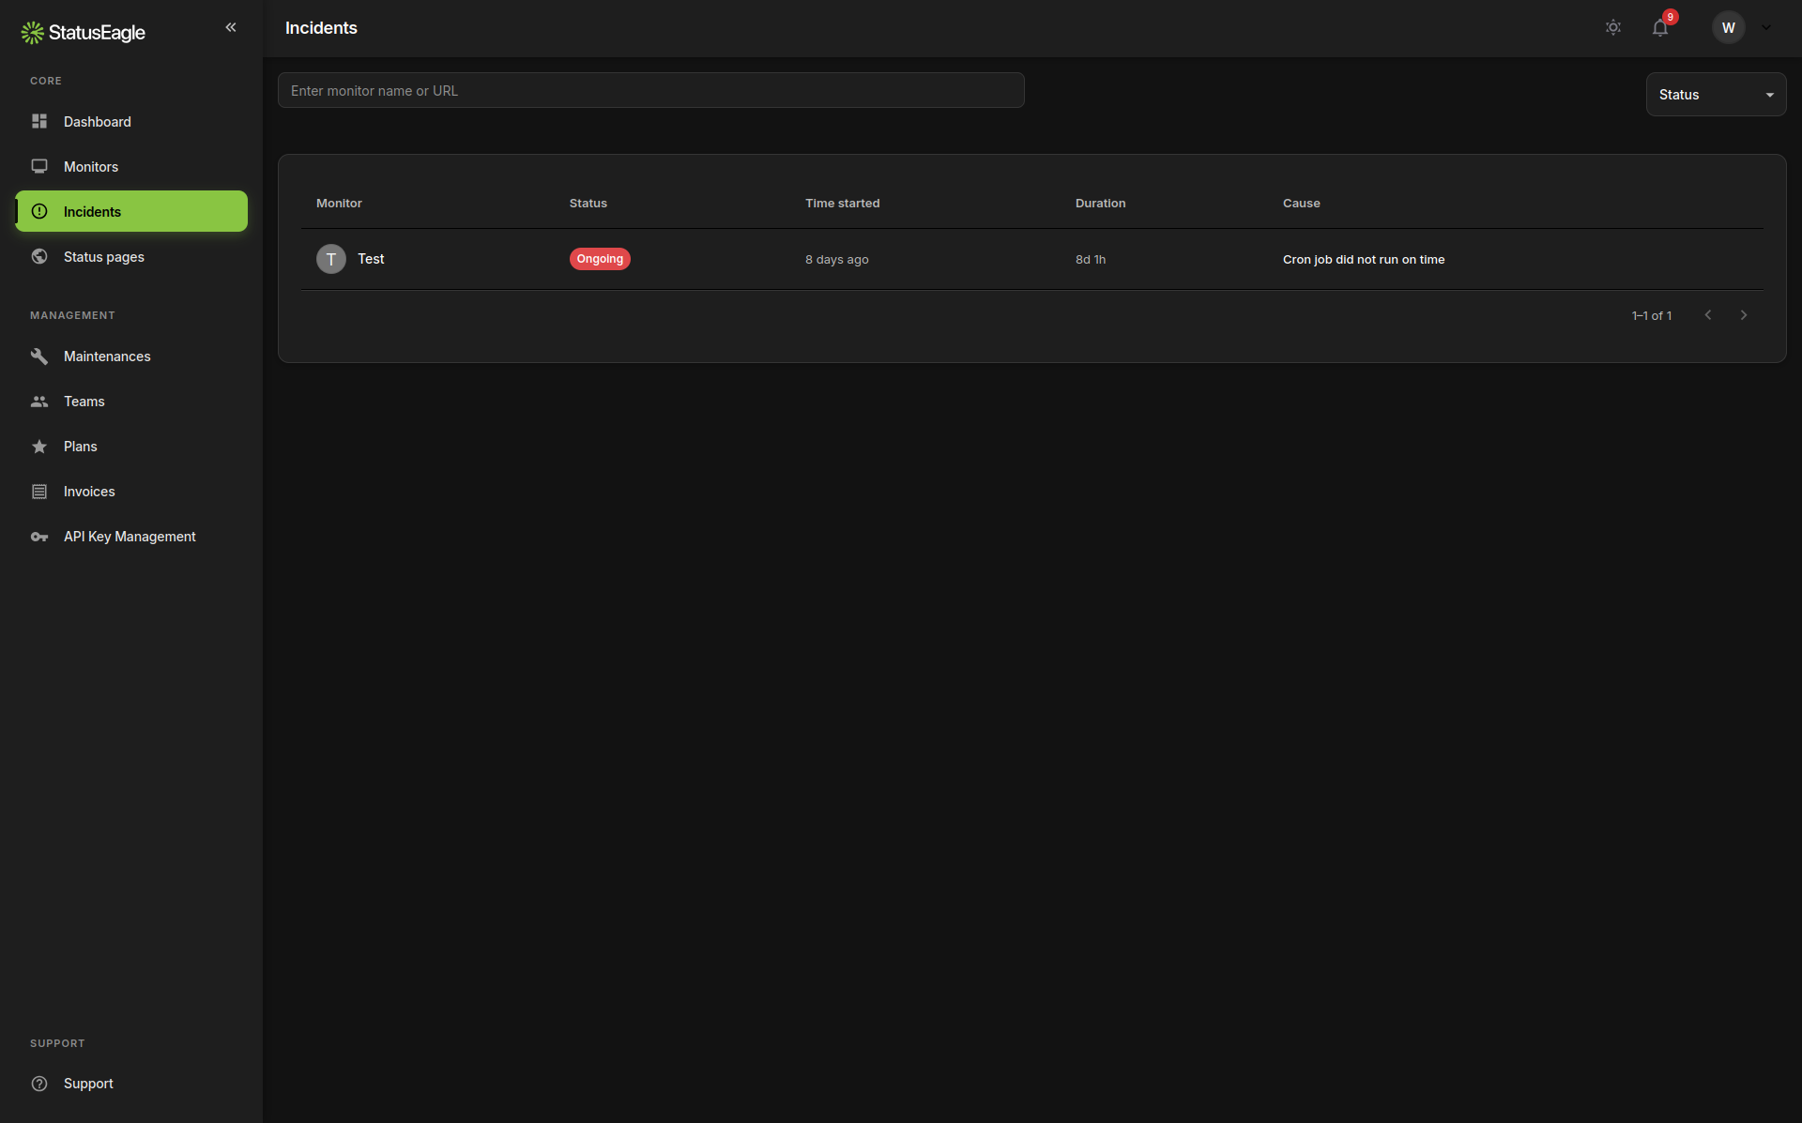This screenshot has height=1123, width=1802.
Task: Open Plans via the star icon
Action: [x=39, y=446]
